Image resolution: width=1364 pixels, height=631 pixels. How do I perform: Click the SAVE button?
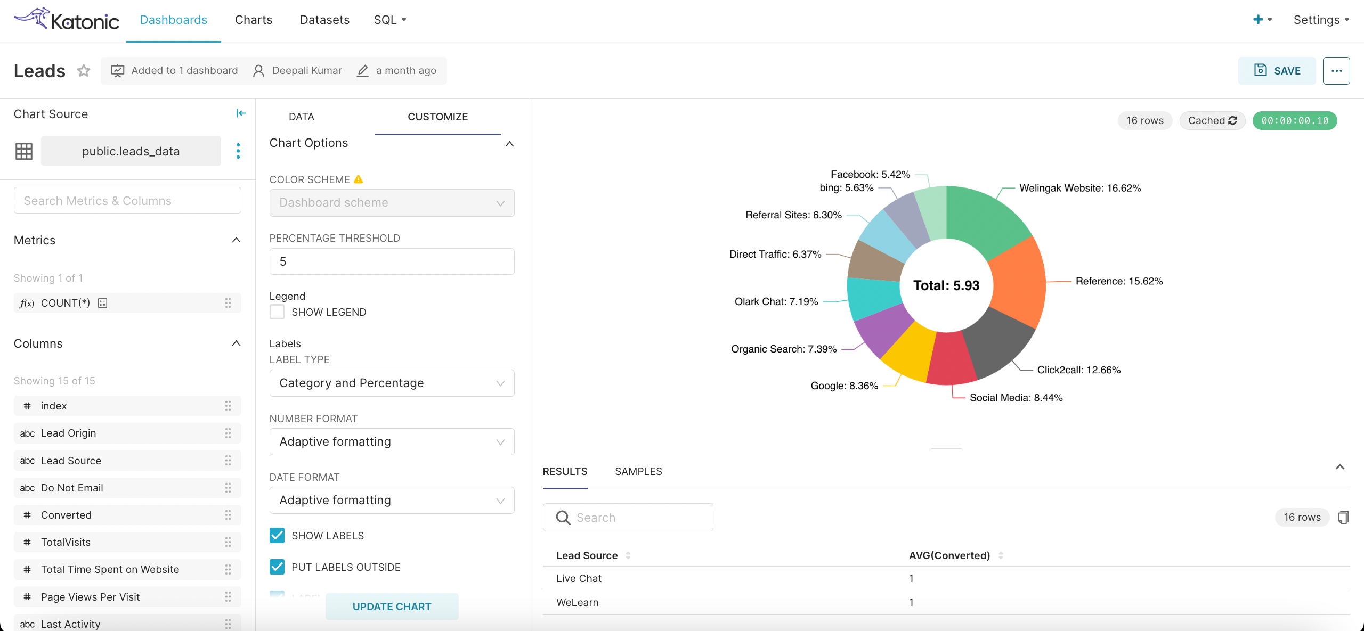click(x=1277, y=71)
